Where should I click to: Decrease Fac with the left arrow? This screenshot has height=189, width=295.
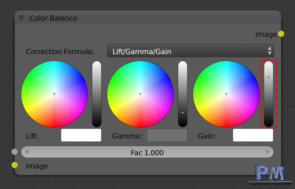coord(27,152)
